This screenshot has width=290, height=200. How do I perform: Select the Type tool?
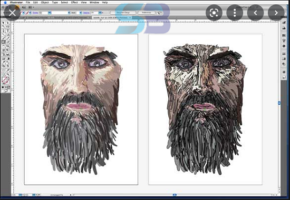click(x=8, y=31)
